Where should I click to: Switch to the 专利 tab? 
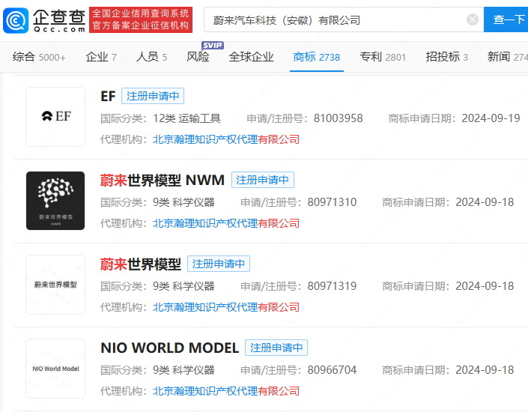383,57
